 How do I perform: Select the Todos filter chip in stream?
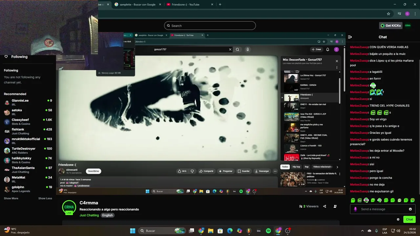click(x=285, y=167)
